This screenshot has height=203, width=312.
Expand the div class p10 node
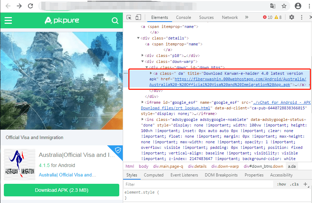click(x=142, y=55)
